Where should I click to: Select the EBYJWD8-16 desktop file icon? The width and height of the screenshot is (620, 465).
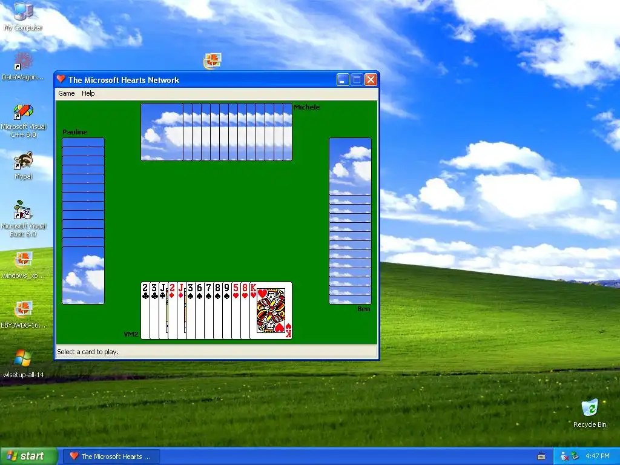pyautogui.click(x=24, y=315)
